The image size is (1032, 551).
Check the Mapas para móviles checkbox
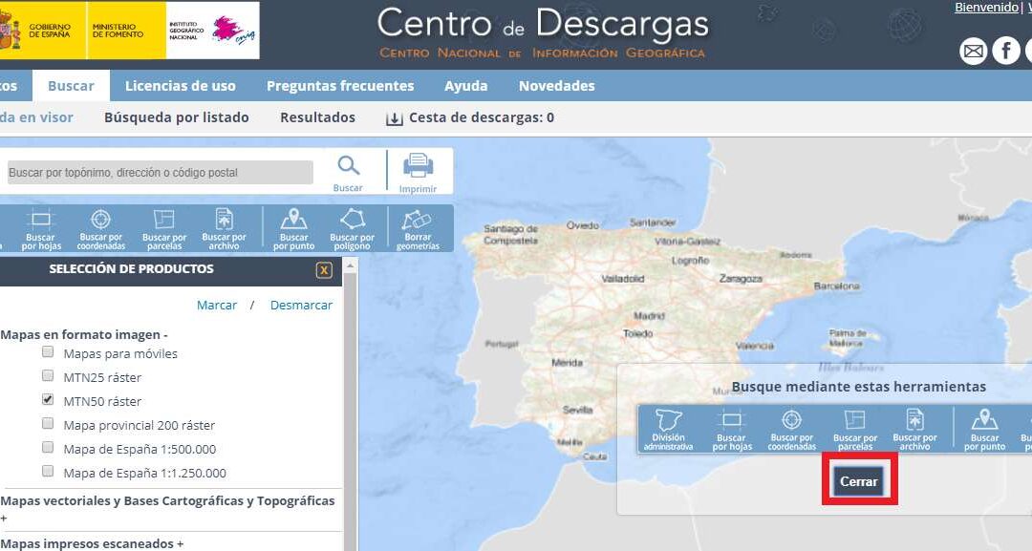click(48, 351)
